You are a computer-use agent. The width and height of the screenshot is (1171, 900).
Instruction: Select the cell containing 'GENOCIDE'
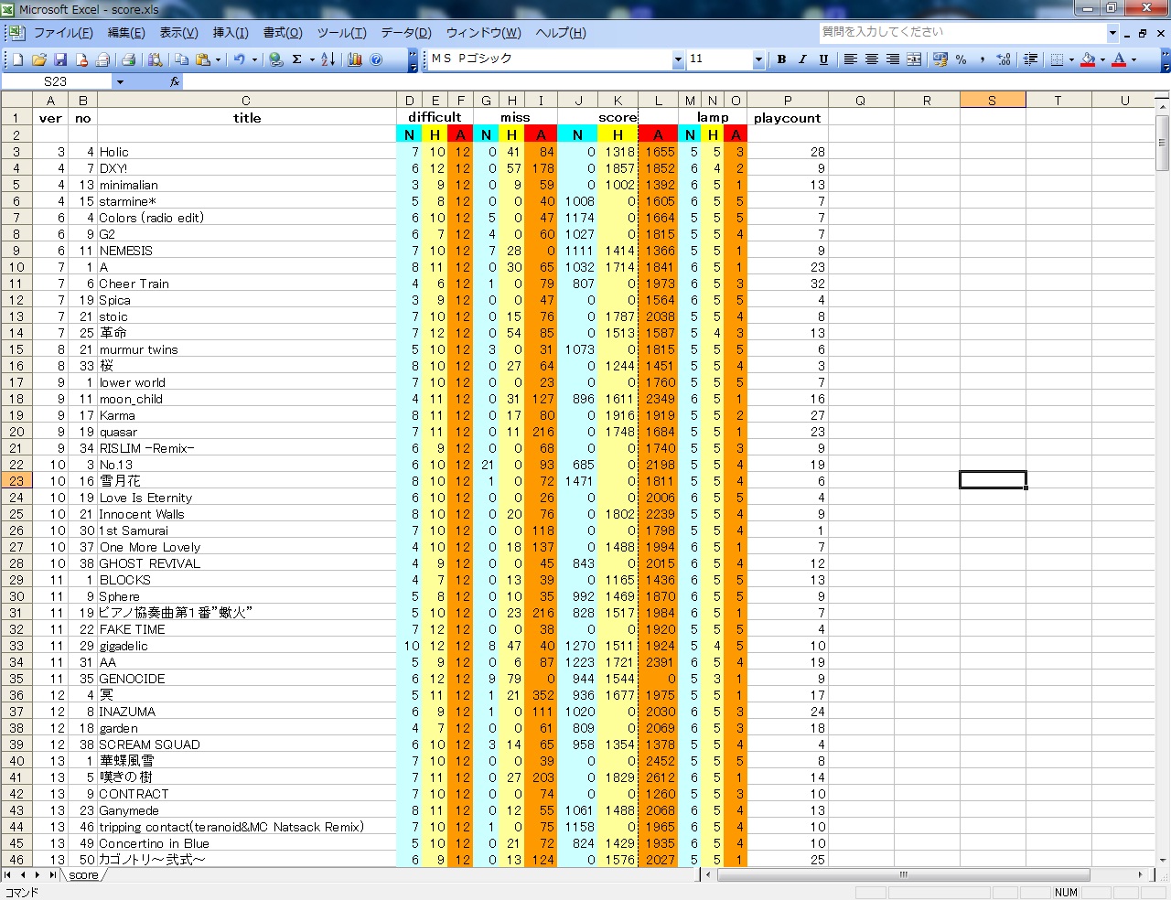(x=247, y=679)
